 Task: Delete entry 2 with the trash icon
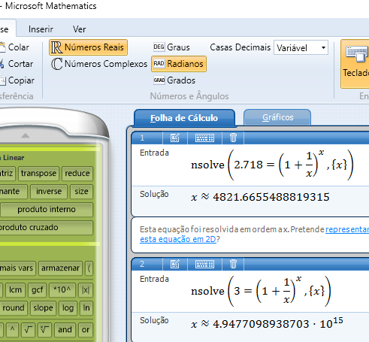coord(233,264)
